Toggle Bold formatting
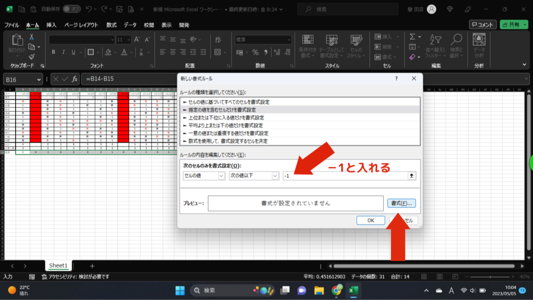Screen dimensions: 533x300 pos(54,52)
